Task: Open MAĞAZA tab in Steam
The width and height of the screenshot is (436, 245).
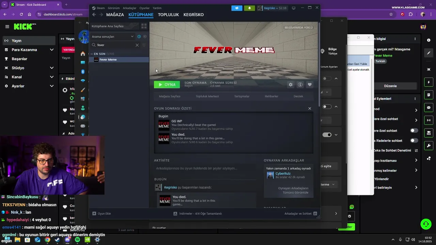Action: (115, 15)
